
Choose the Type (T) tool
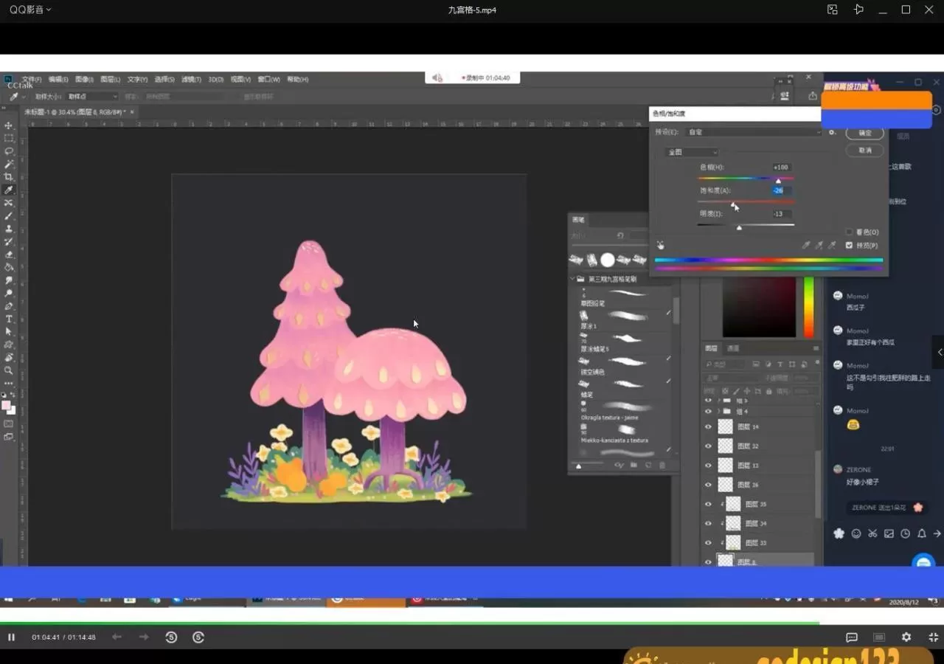point(9,319)
